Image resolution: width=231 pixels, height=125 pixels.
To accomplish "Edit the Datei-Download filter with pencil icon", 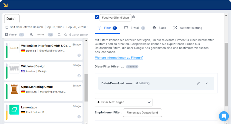I will tap(198, 83).
